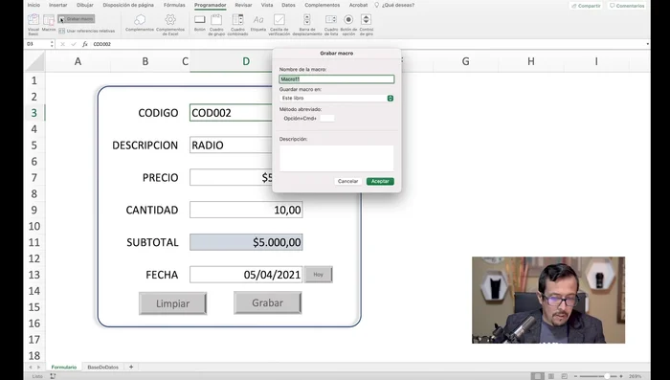Click the Hoy date button

tap(319, 275)
